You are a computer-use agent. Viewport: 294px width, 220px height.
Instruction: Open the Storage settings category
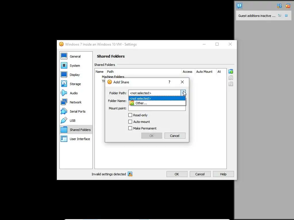click(x=76, y=84)
